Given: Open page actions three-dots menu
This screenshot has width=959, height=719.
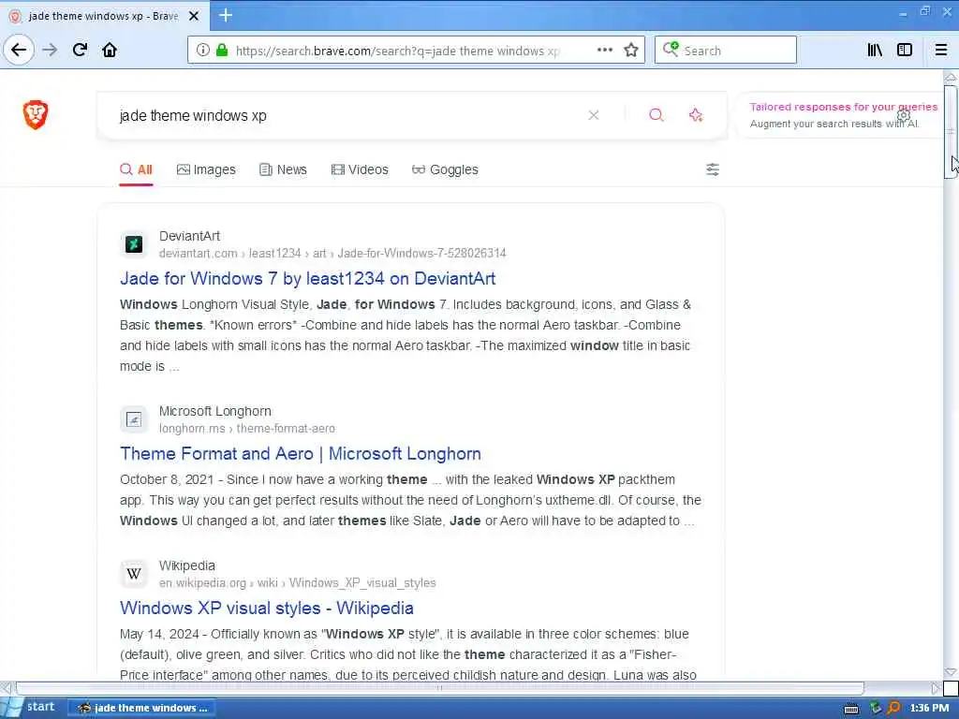Looking at the screenshot, I should (x=604, y=51).
